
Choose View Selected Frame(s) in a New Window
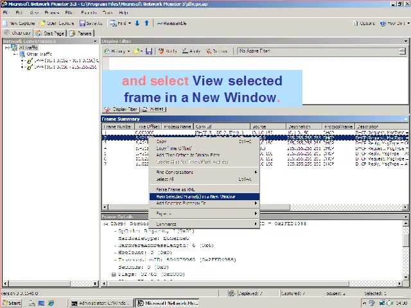[x=204, y=196]
